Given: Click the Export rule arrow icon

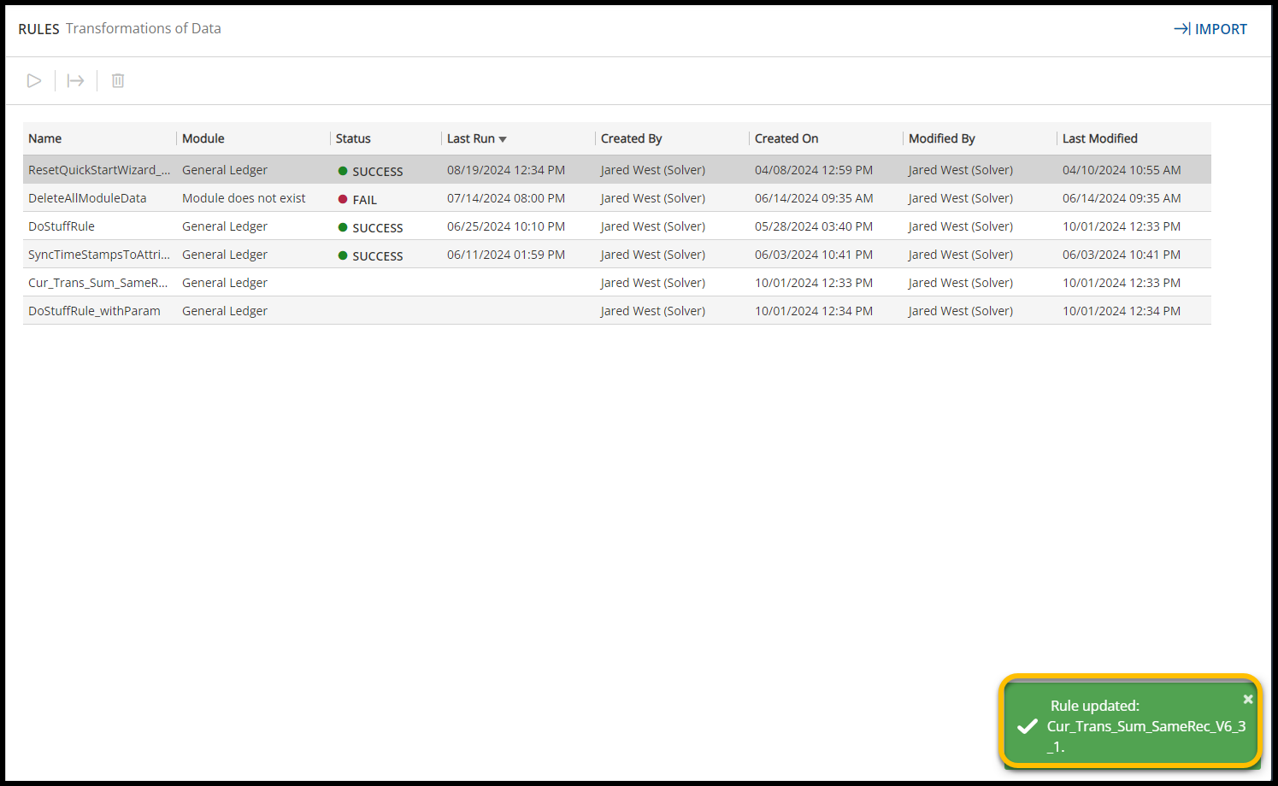Looking at the screenshot, I should click(76, 80).
